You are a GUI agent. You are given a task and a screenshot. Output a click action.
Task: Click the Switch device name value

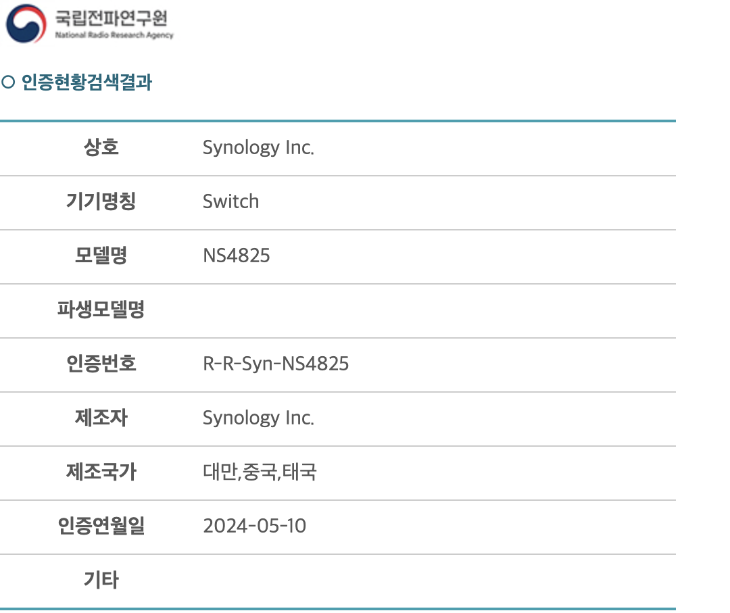point(231,201)
